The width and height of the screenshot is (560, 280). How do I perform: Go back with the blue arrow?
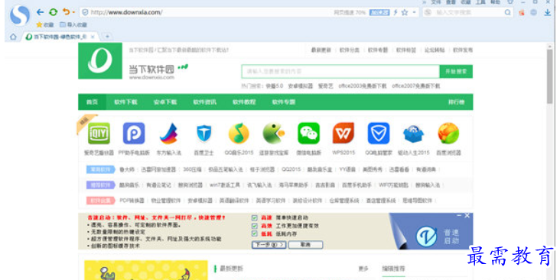[40, 12]
